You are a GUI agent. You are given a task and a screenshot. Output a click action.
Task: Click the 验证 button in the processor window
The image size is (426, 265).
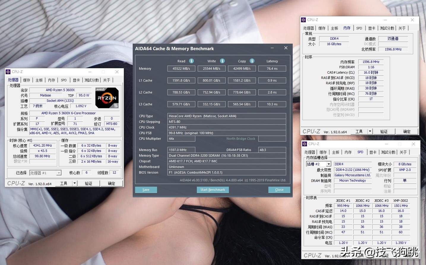coord(89,183)
